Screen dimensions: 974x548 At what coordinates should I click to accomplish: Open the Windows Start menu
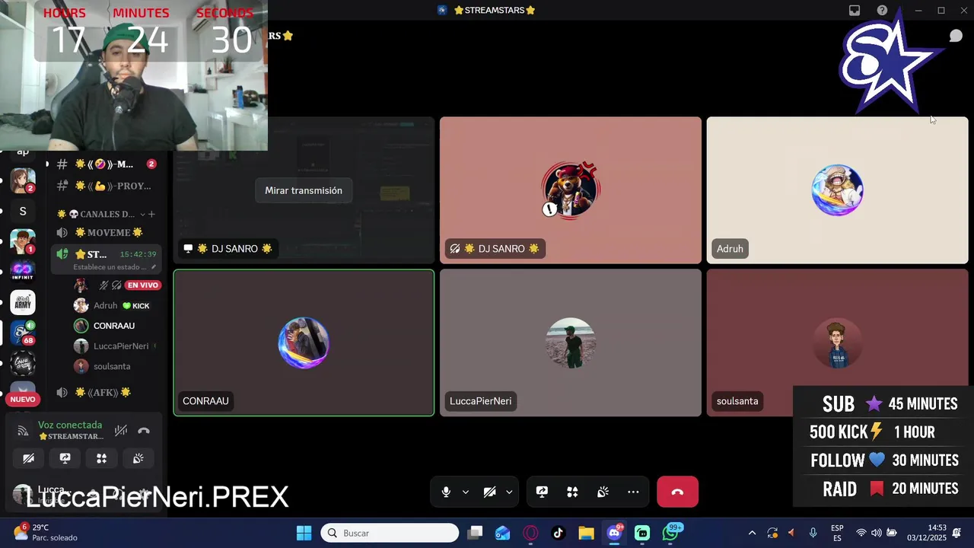point(304,533)
